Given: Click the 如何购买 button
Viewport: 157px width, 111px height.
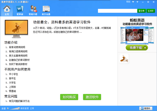Looking at the screenshot, I should [69, 97].
